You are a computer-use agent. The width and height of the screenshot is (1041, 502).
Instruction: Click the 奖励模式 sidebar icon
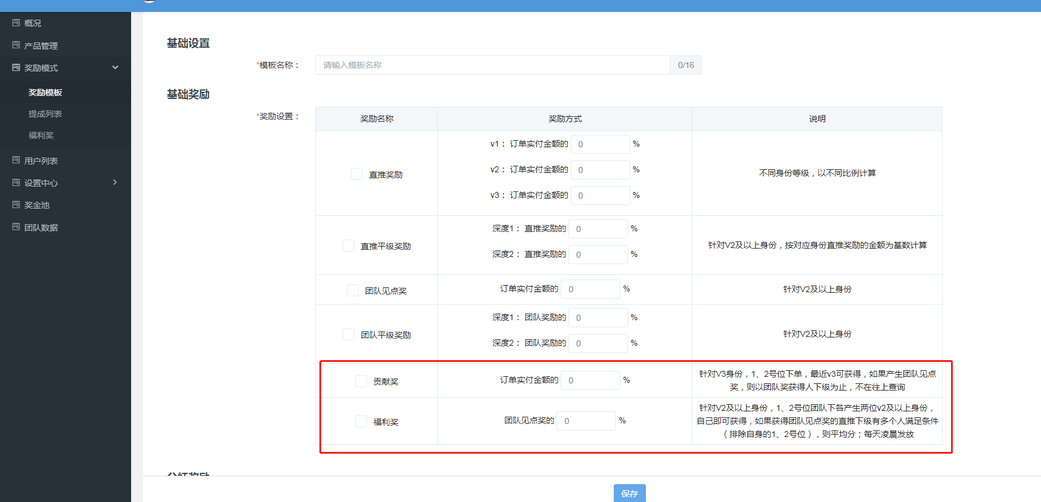tap(16, 68)
